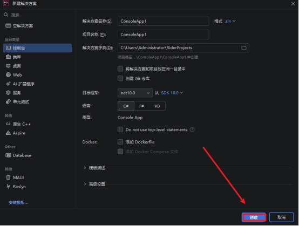Click the search magnifier icon
The height and width of the screenshot is (226, 299).
point(6,15)
